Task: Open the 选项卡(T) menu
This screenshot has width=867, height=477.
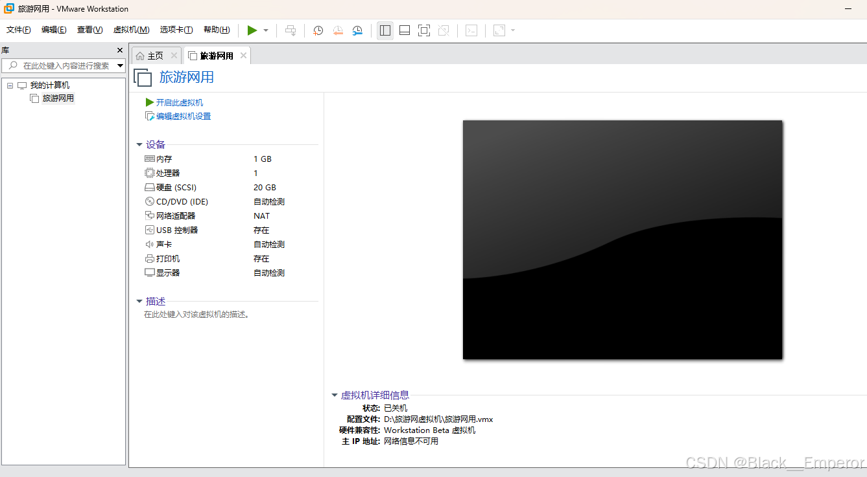Action: (x=176, y=30)
